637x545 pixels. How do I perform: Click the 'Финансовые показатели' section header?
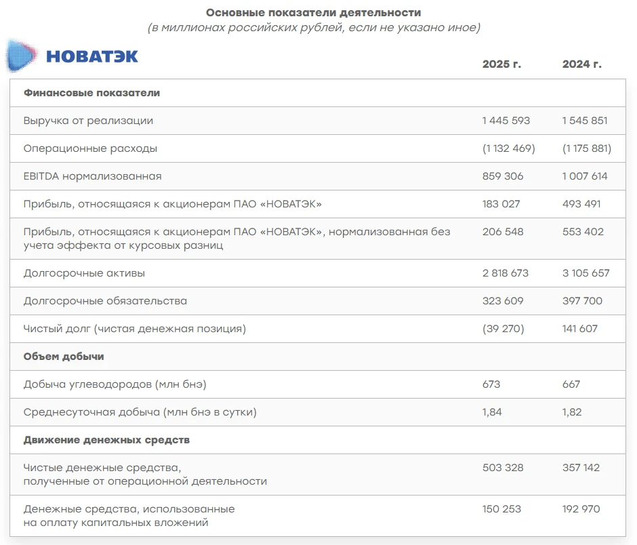pyautogui.click(x=91, y=93)
